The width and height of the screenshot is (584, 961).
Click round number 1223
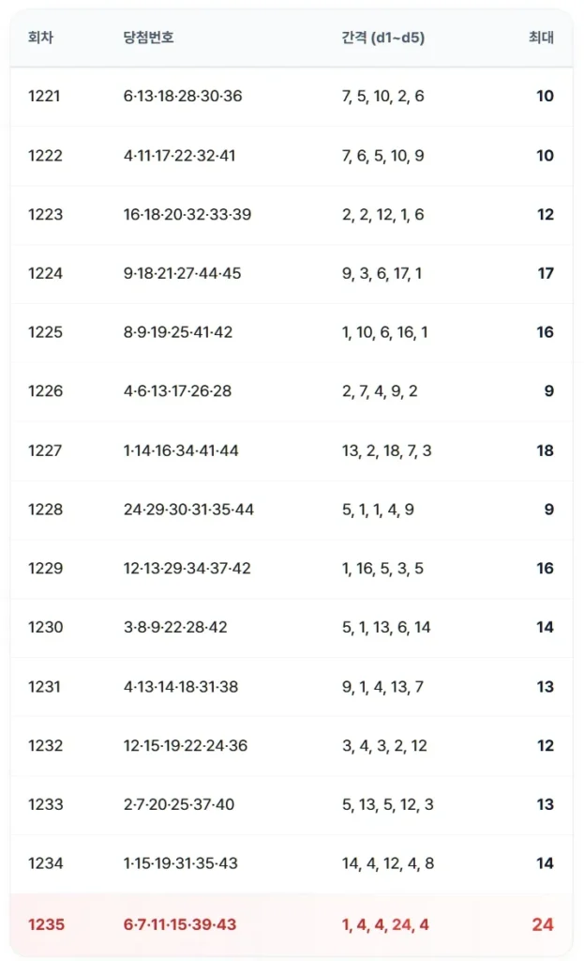coord(45,215)
